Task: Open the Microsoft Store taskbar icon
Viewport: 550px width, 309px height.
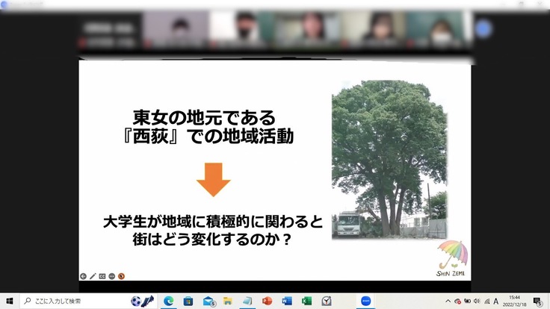Action: [x=188, y=301]
